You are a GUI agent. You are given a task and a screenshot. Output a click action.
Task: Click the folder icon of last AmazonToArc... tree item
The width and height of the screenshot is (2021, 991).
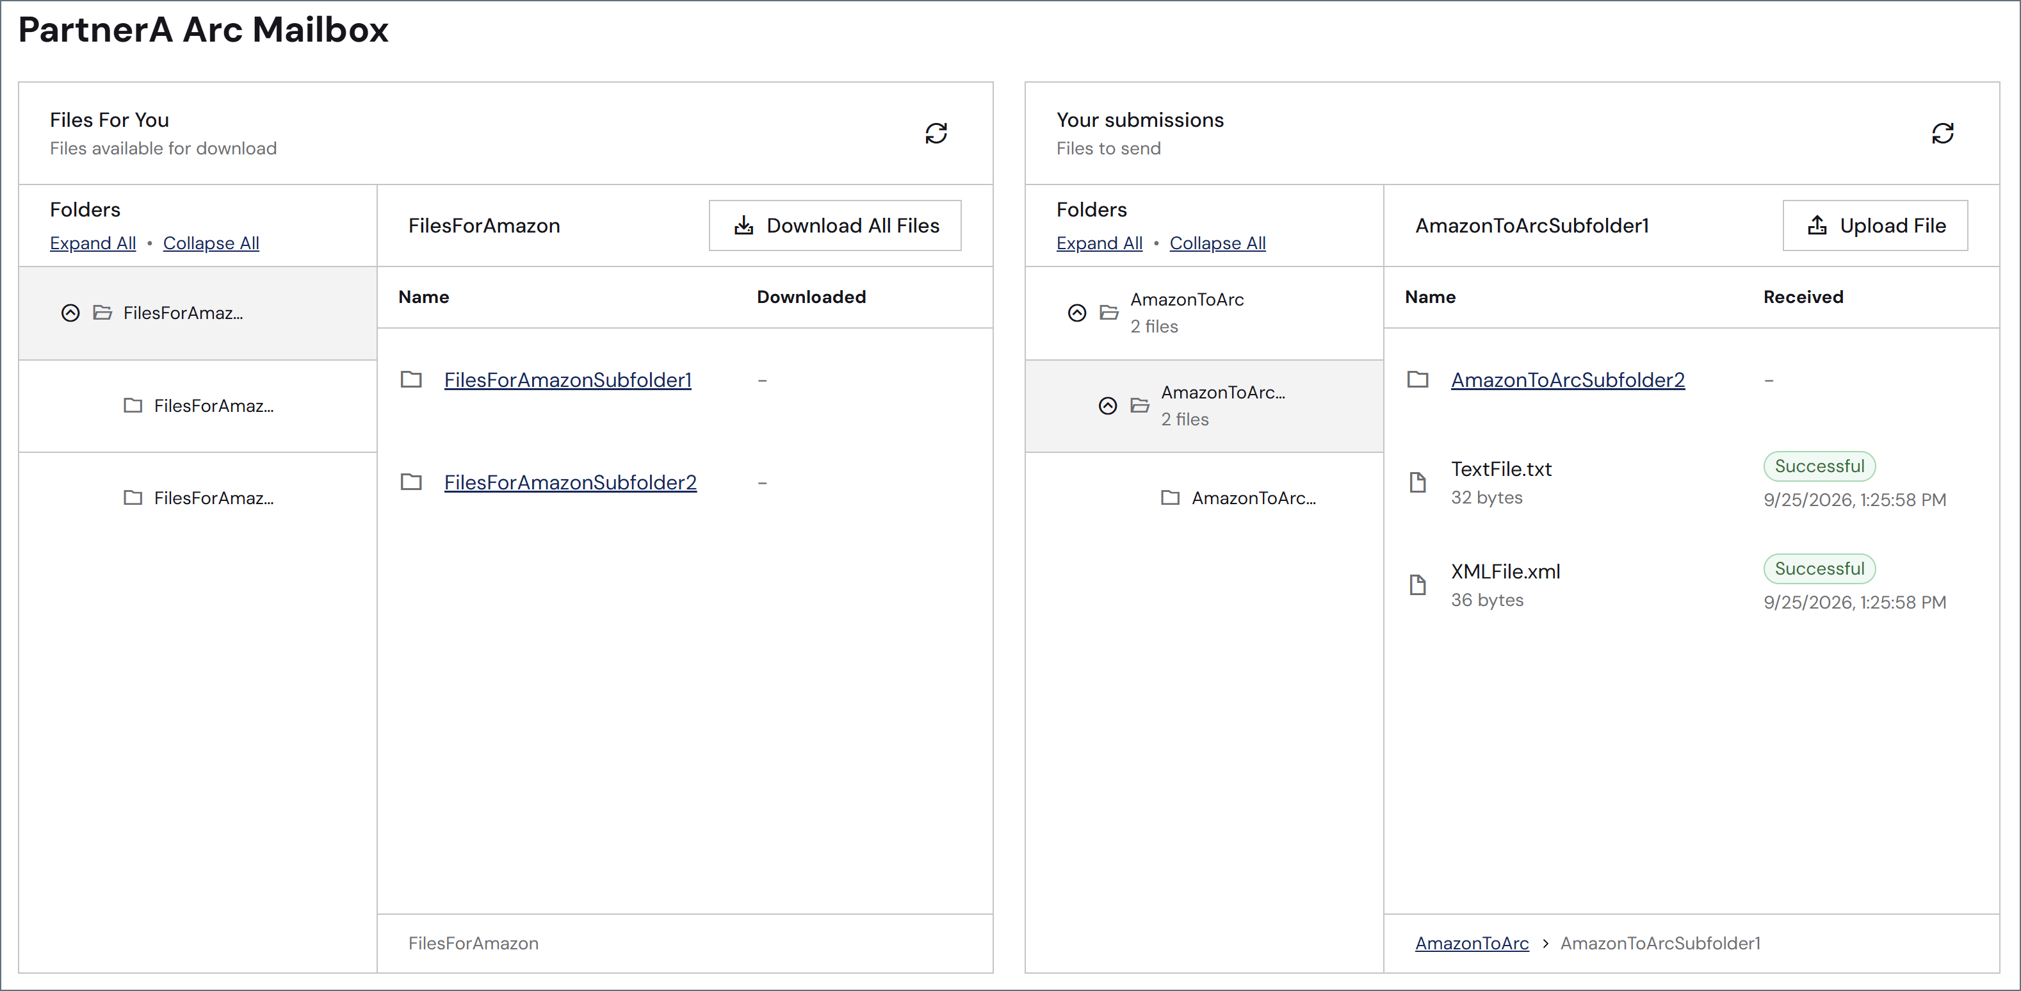click(1171, 498)
